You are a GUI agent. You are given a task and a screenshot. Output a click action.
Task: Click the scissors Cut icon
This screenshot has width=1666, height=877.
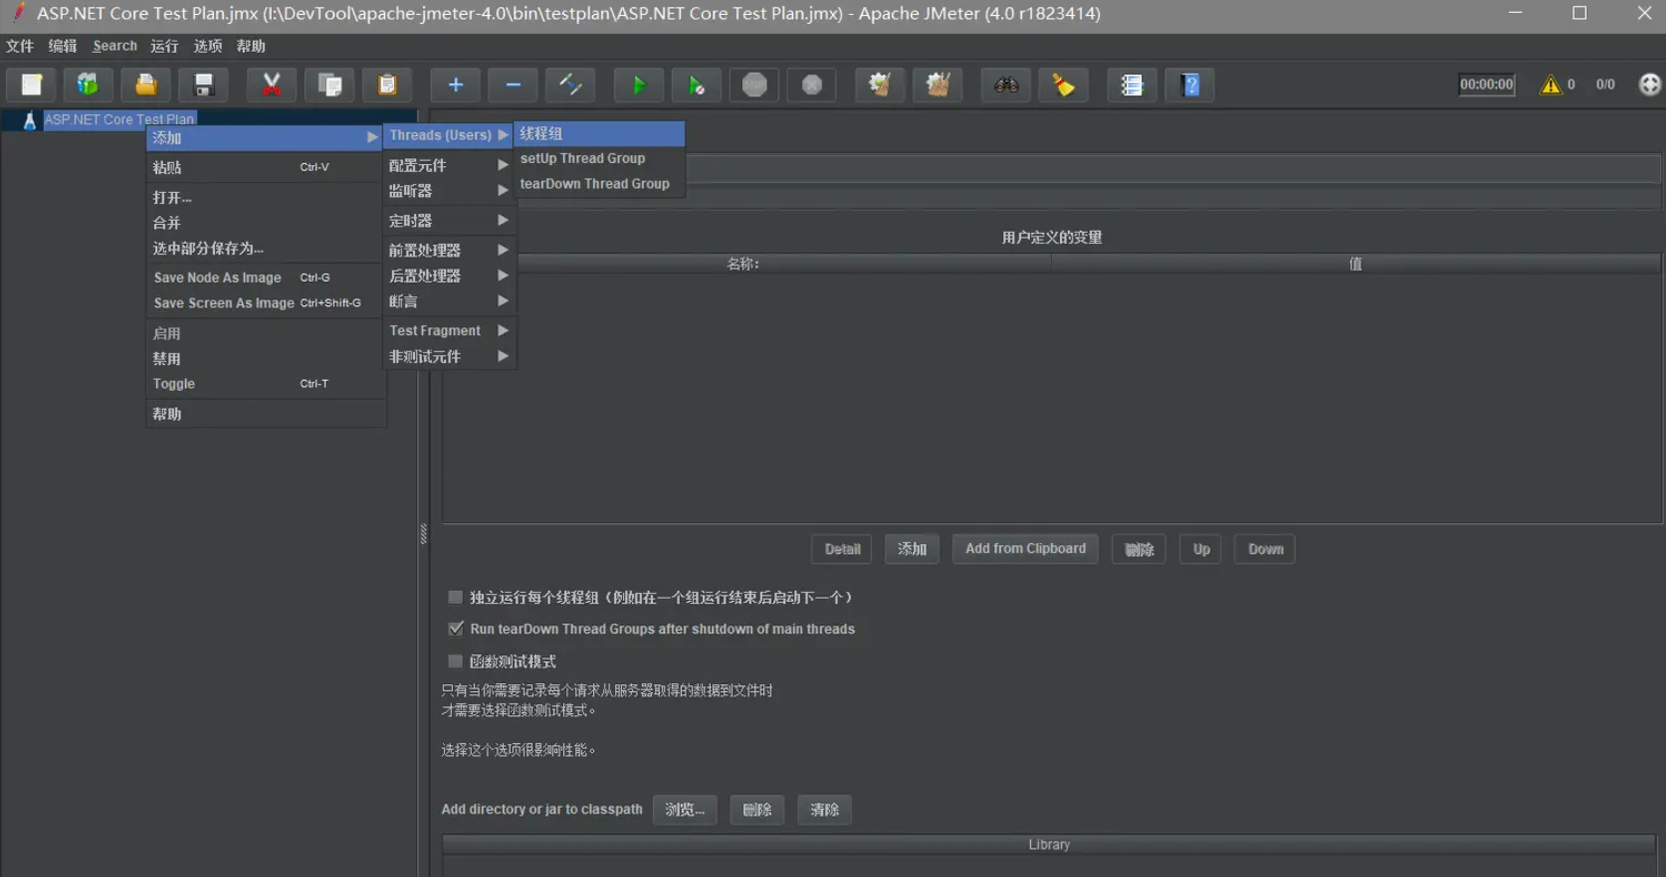(x=271, y=85)
